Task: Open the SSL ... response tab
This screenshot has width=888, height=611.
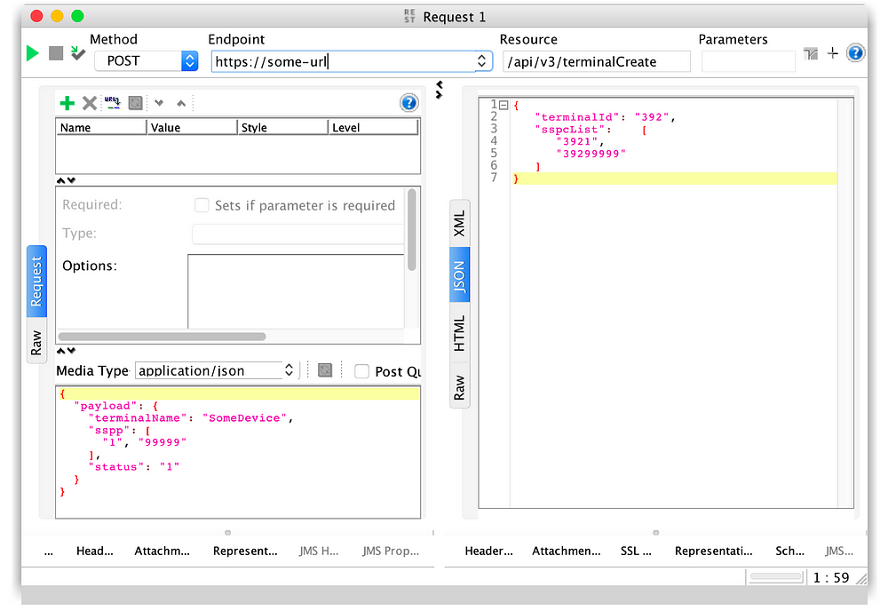Action: pos(636,551)
